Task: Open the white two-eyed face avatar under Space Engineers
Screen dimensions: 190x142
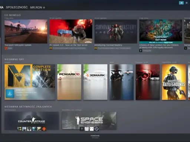Action: [x=92, y=129]
